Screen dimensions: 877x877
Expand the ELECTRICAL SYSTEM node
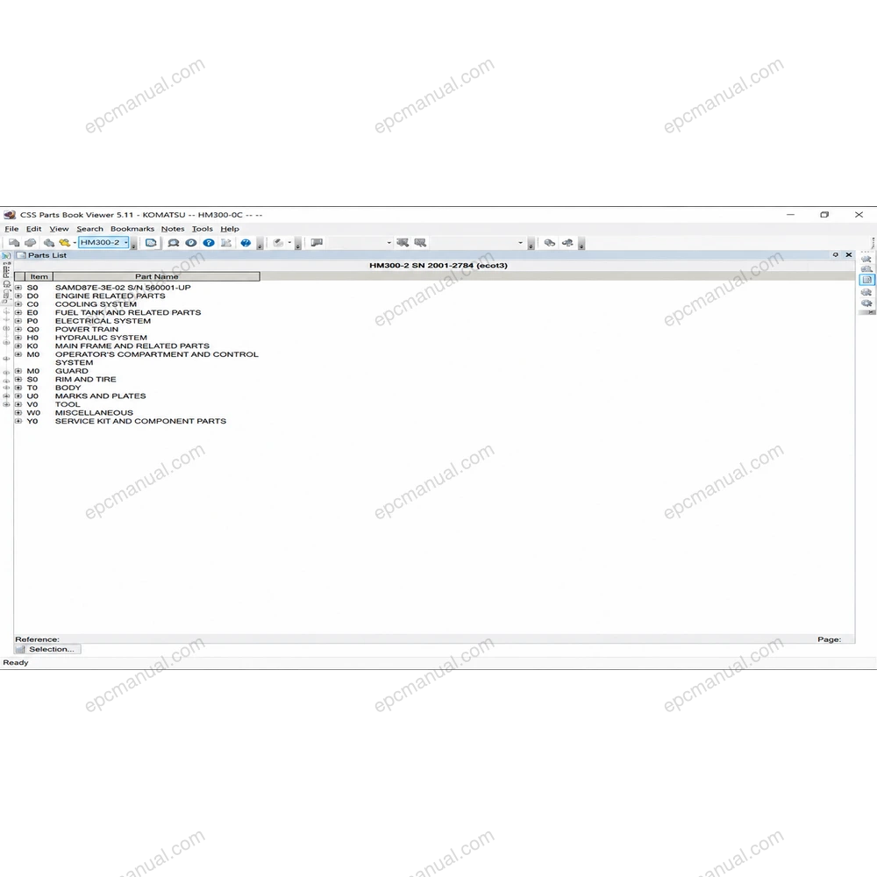tap(18, 321)
